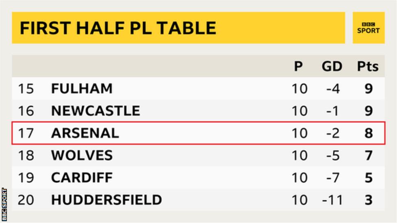Click Cardiff's points value of 5
Image resolution: width=397 pixels, height=223 pixels.
click(x=369, y=178)
